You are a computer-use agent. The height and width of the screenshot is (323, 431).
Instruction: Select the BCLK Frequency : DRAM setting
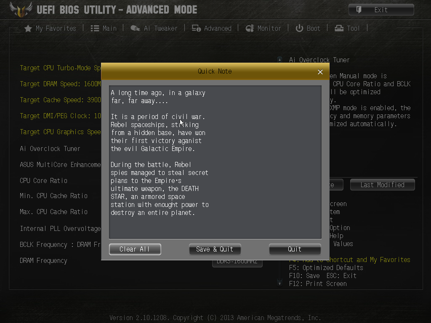tap(60, 244)
